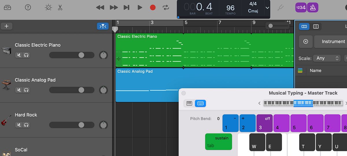347x156 pixels.
Task: Select the Classic Electric Piano green region
Action: (x=204, y=50)
